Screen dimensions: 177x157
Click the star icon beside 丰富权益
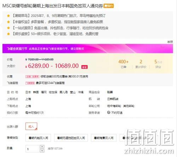(x=8, y=22)
